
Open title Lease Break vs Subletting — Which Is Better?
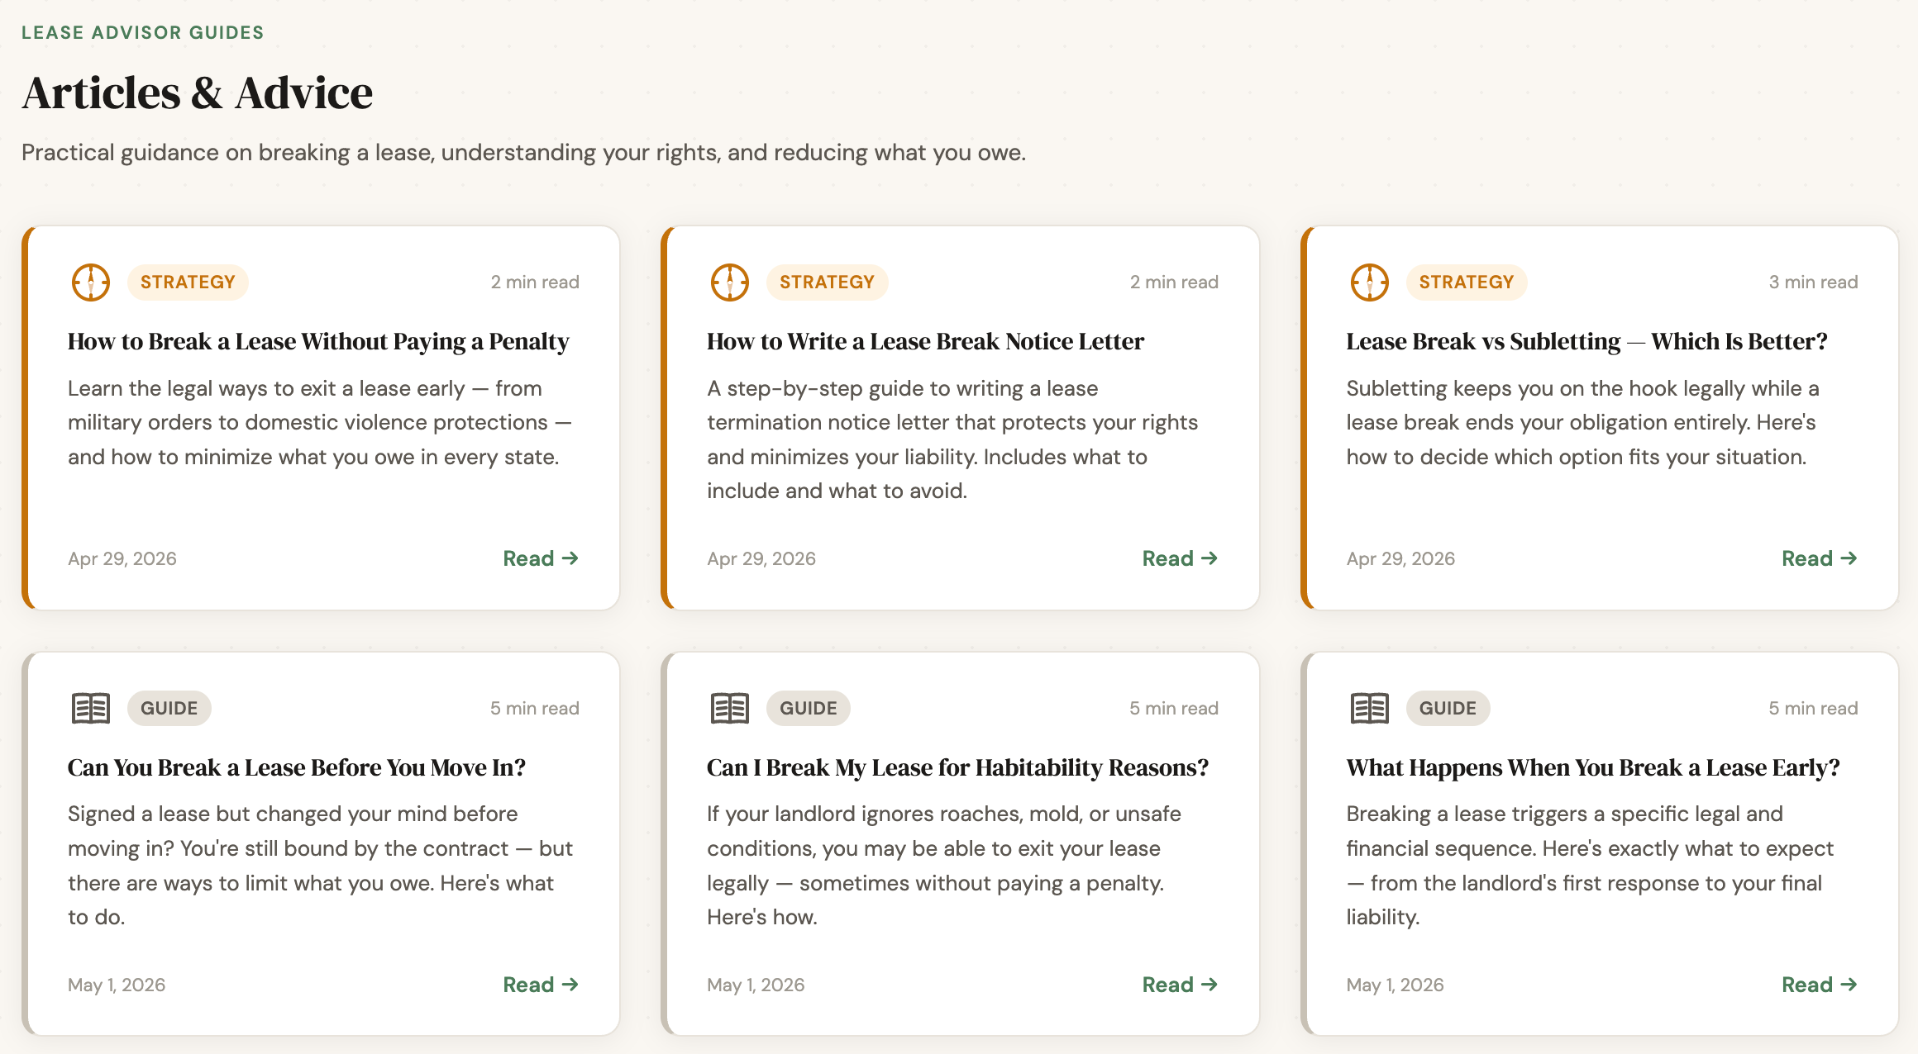pyautogui.click(x=1586, y=342)
